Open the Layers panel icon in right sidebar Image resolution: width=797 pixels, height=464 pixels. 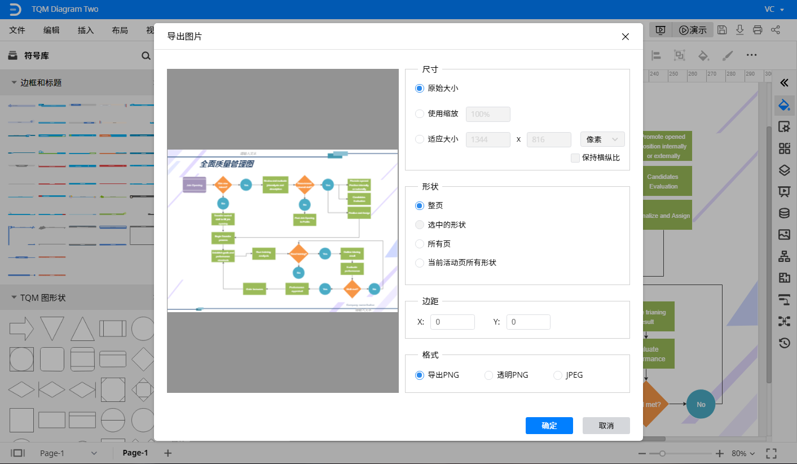pos(783,170)
